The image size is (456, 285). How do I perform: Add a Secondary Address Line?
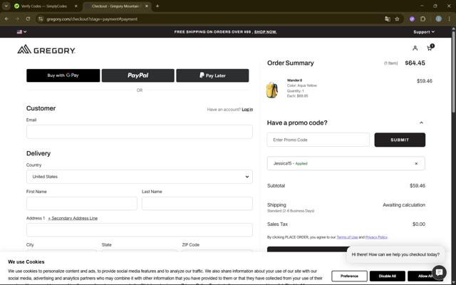point(73,218)
